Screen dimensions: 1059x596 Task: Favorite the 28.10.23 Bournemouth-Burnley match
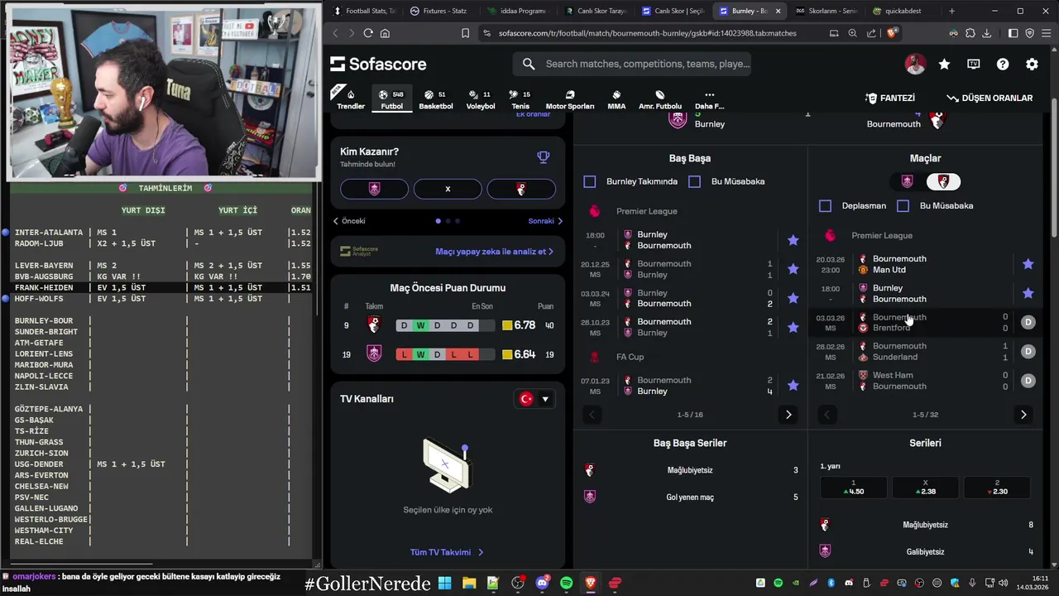pos(793,327)
